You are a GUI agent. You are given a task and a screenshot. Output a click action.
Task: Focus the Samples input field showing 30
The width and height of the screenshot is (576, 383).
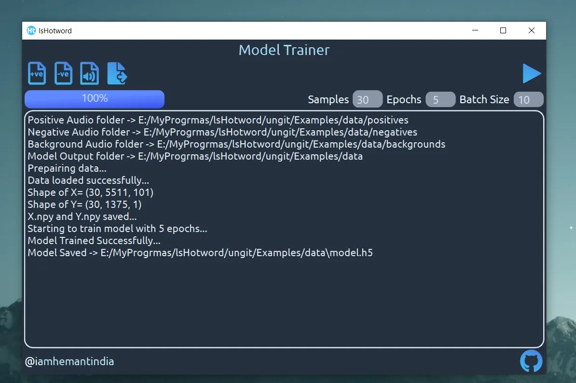367,99
